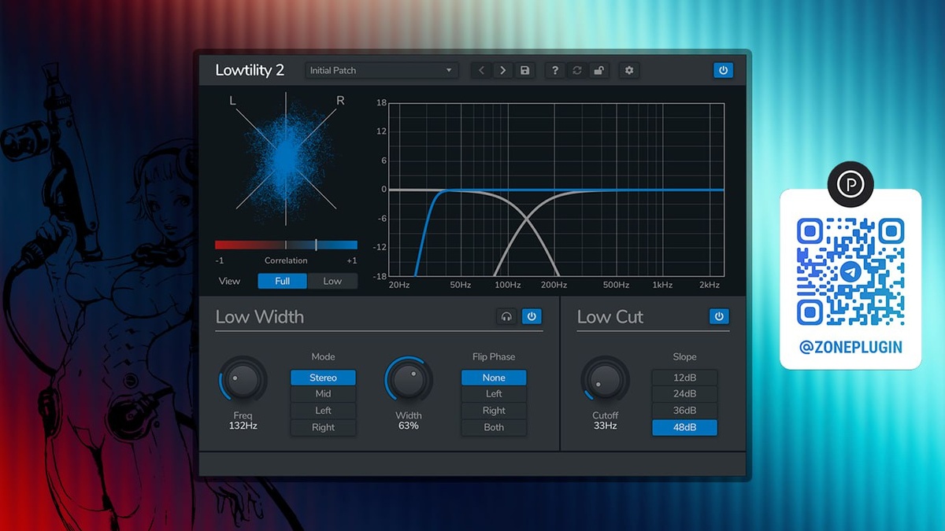Image resolution: width=945 pixels, height=531 pixels.
Task: Open help with the question mark icon
Action: click(555, 70)
